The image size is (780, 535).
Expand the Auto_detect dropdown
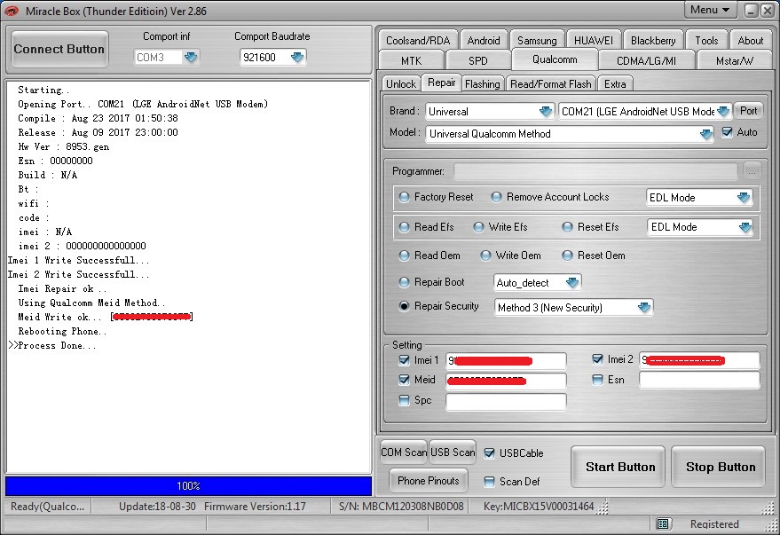572,283
